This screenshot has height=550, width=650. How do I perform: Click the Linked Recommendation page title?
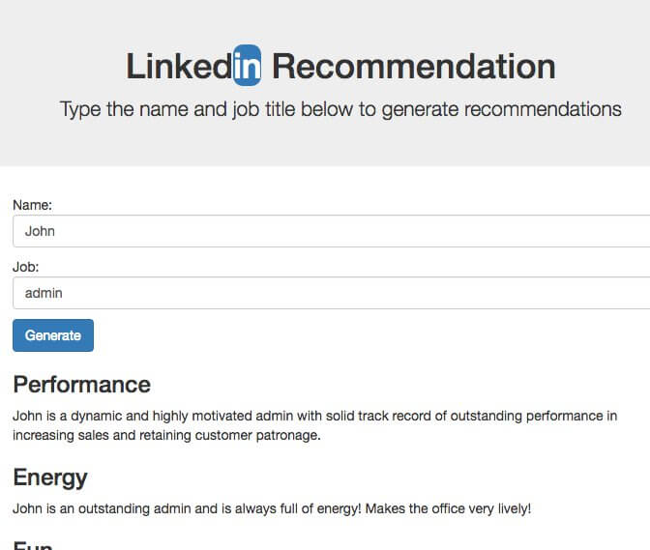pos(340,67)
